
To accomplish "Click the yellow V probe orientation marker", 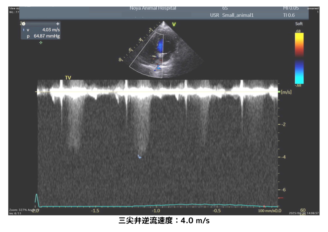I will (x=174, y=25).
